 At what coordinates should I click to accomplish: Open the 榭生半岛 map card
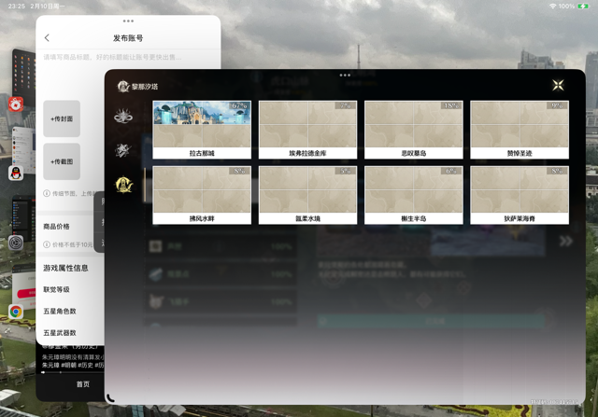coord(414,195)
